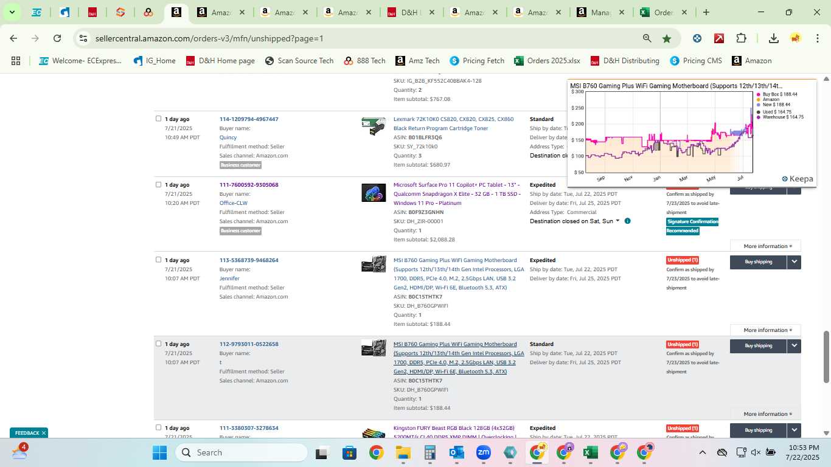Image resolution: width=831 pixels, height=467 pixels.
Task: Click Buy shipping for order 113-5368739-9468264
Action: 758,262
